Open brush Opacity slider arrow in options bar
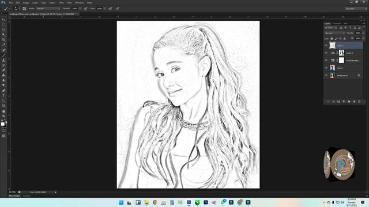 pos(80,9)
